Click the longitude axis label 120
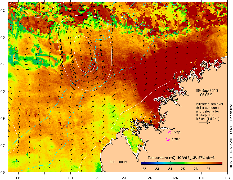The height and width of the screenshot is (180, 233). (x=44, y=178)
